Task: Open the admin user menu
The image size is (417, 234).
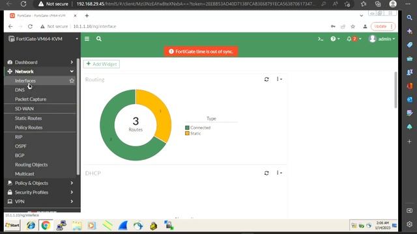Action: click(x=382, y=39)
